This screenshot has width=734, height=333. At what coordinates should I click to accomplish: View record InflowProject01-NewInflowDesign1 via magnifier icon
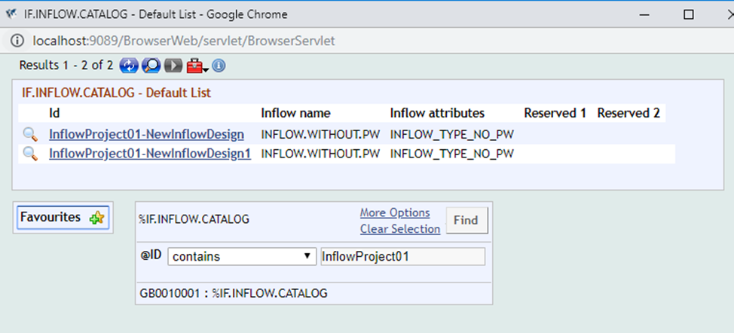click(30, 154)
